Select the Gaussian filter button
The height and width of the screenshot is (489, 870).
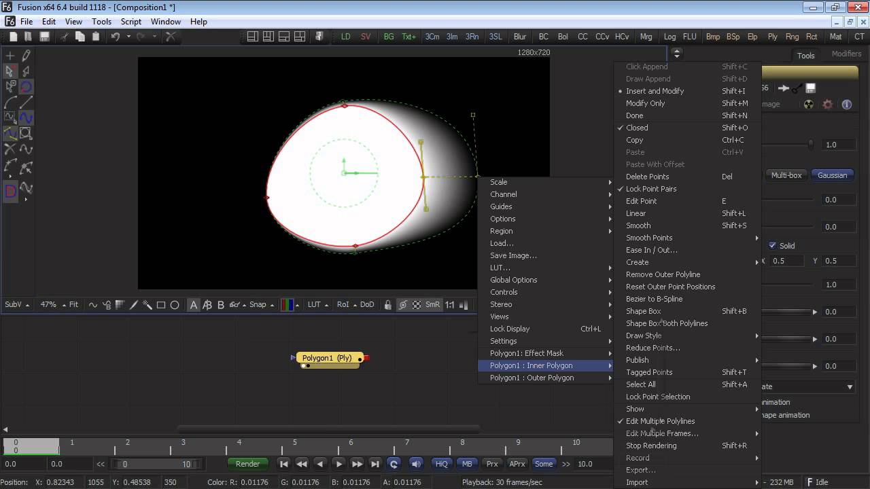click(832, 175)
